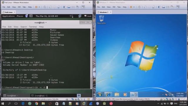Enter full screen mode for Kali Linux VM
Screen dimensions: 188x106
pos(73,7)
